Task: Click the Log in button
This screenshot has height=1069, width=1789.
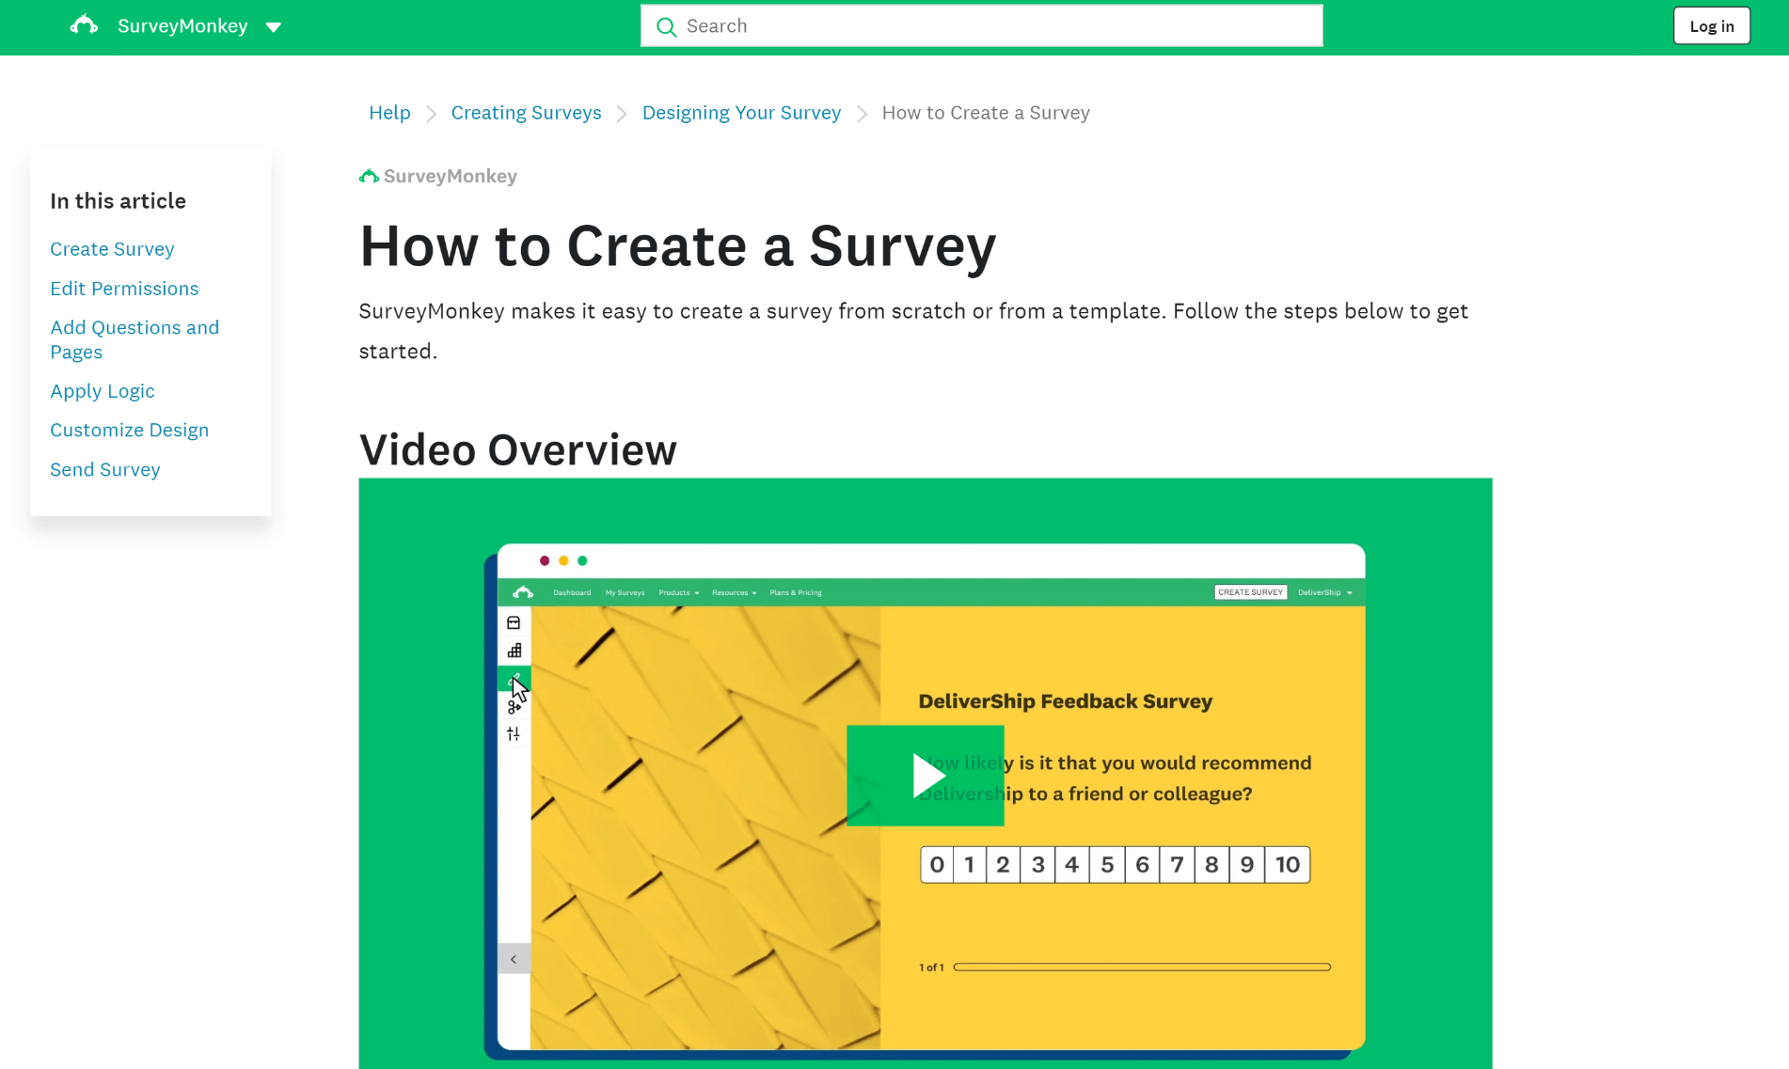Action: click(x=1711, y=26)
